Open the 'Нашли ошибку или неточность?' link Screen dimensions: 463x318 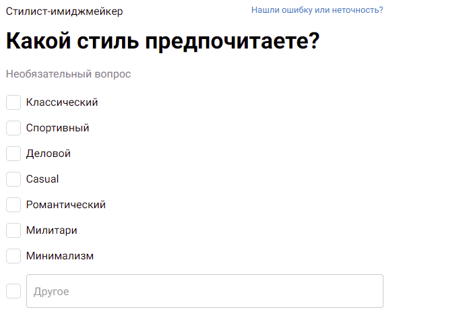[x=317, y=10]
